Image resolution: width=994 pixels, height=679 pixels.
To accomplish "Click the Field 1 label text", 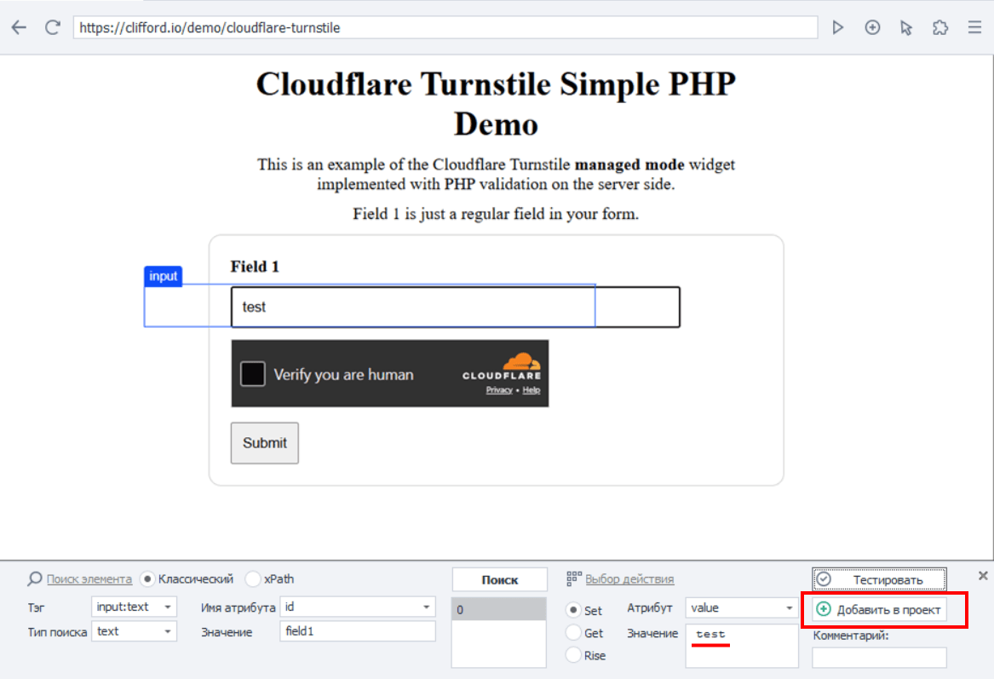I will (x=255, y=267).
